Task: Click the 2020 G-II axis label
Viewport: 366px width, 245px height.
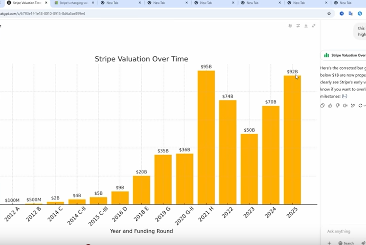Action: [x=184, y=216]
